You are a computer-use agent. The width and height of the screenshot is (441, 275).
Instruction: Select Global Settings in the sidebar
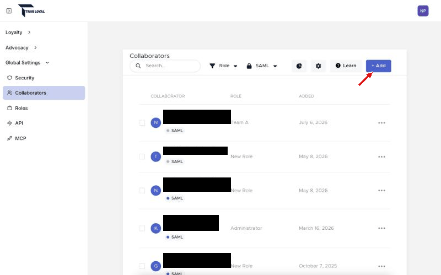tap(23, 63)
